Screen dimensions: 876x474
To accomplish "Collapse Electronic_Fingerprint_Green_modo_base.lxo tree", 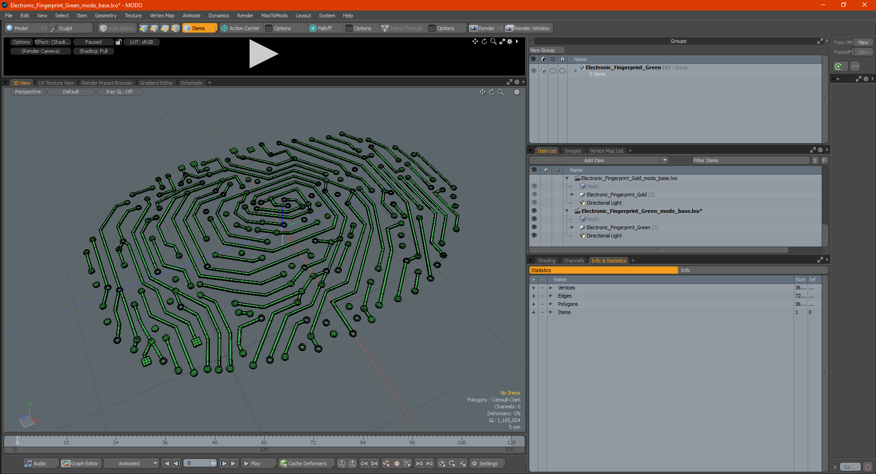I will (x=567, y=211).
